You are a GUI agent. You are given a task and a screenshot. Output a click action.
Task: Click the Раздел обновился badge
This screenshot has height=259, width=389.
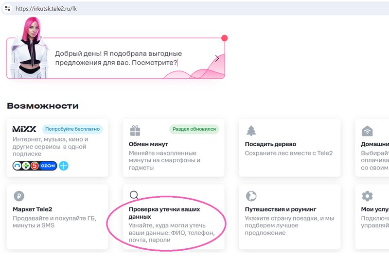coord(194,129)
